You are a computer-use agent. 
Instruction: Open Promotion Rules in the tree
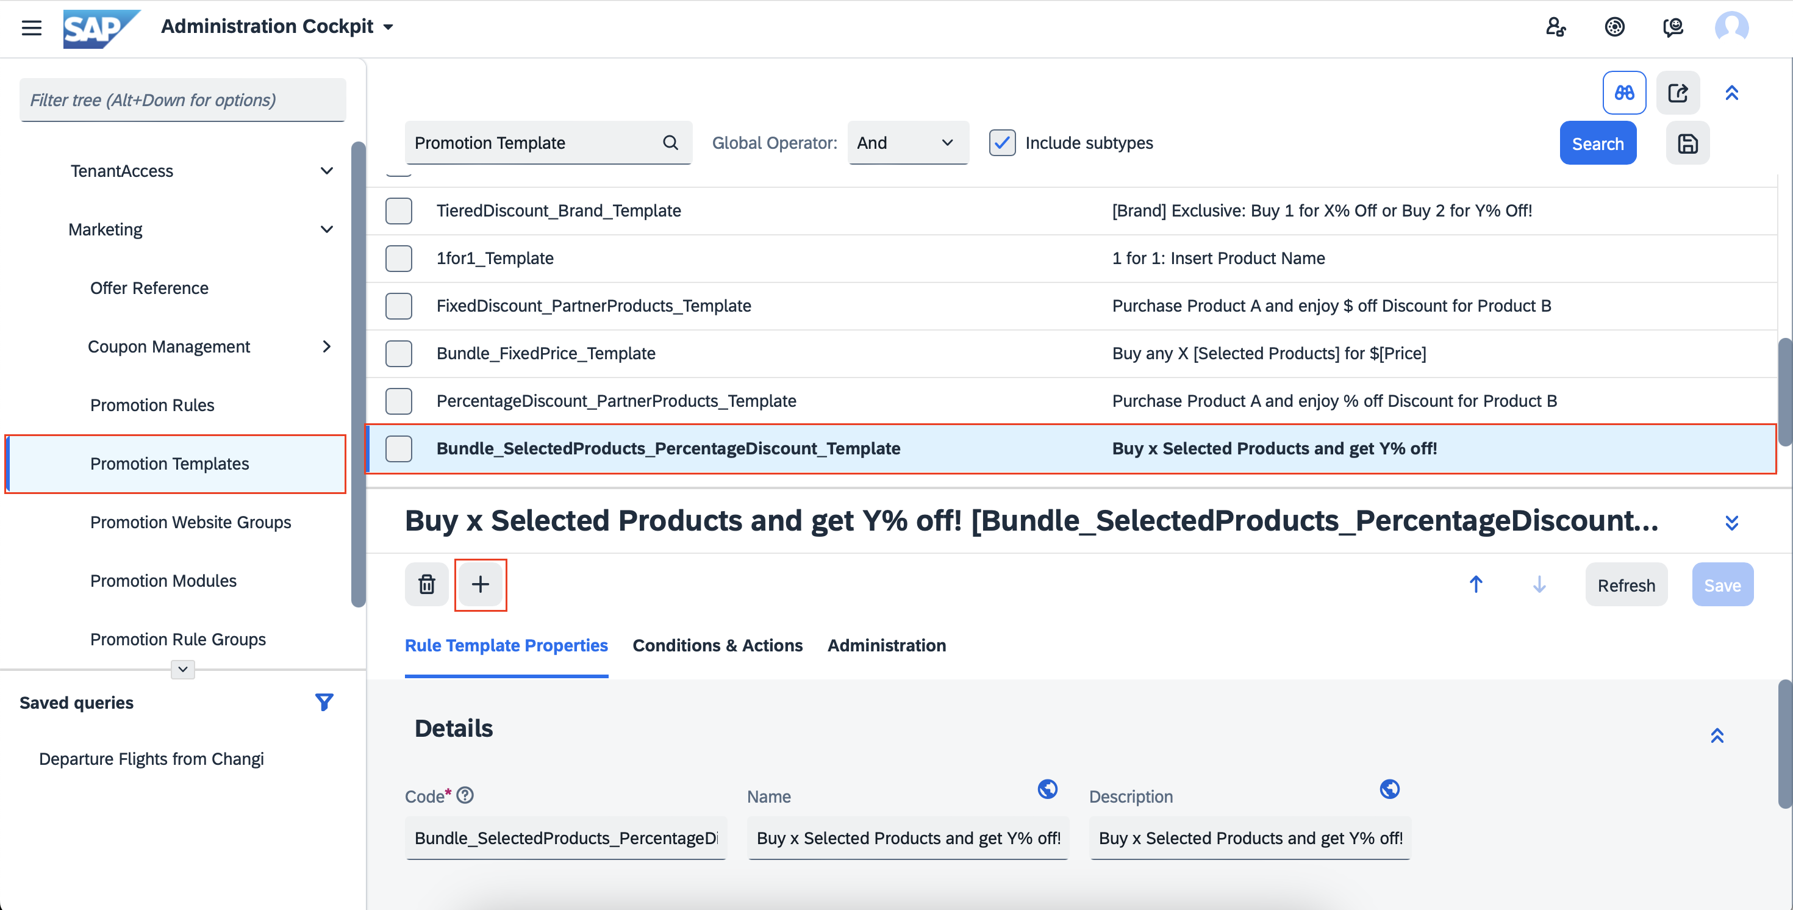click(152, 405)
